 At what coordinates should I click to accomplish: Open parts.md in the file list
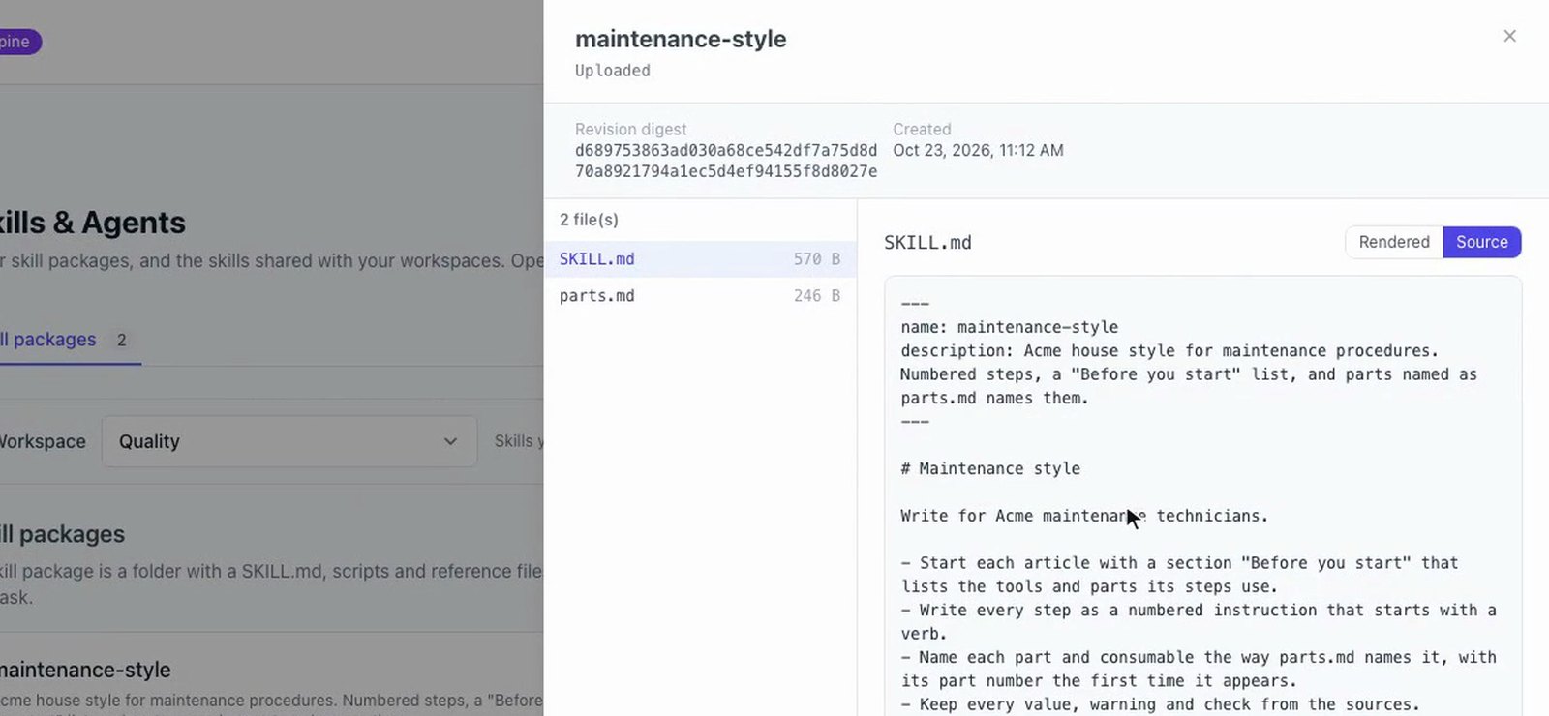(x=700, y=296)
